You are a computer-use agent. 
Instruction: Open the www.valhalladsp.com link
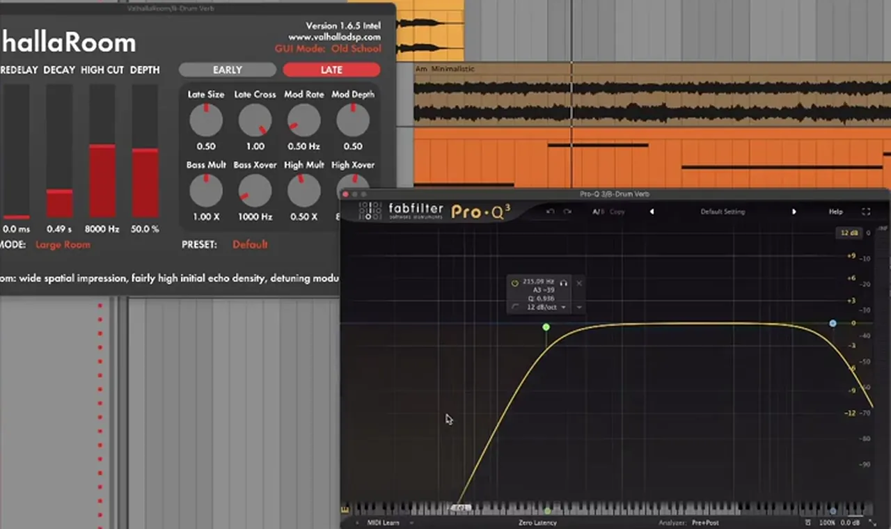[335, 37]
